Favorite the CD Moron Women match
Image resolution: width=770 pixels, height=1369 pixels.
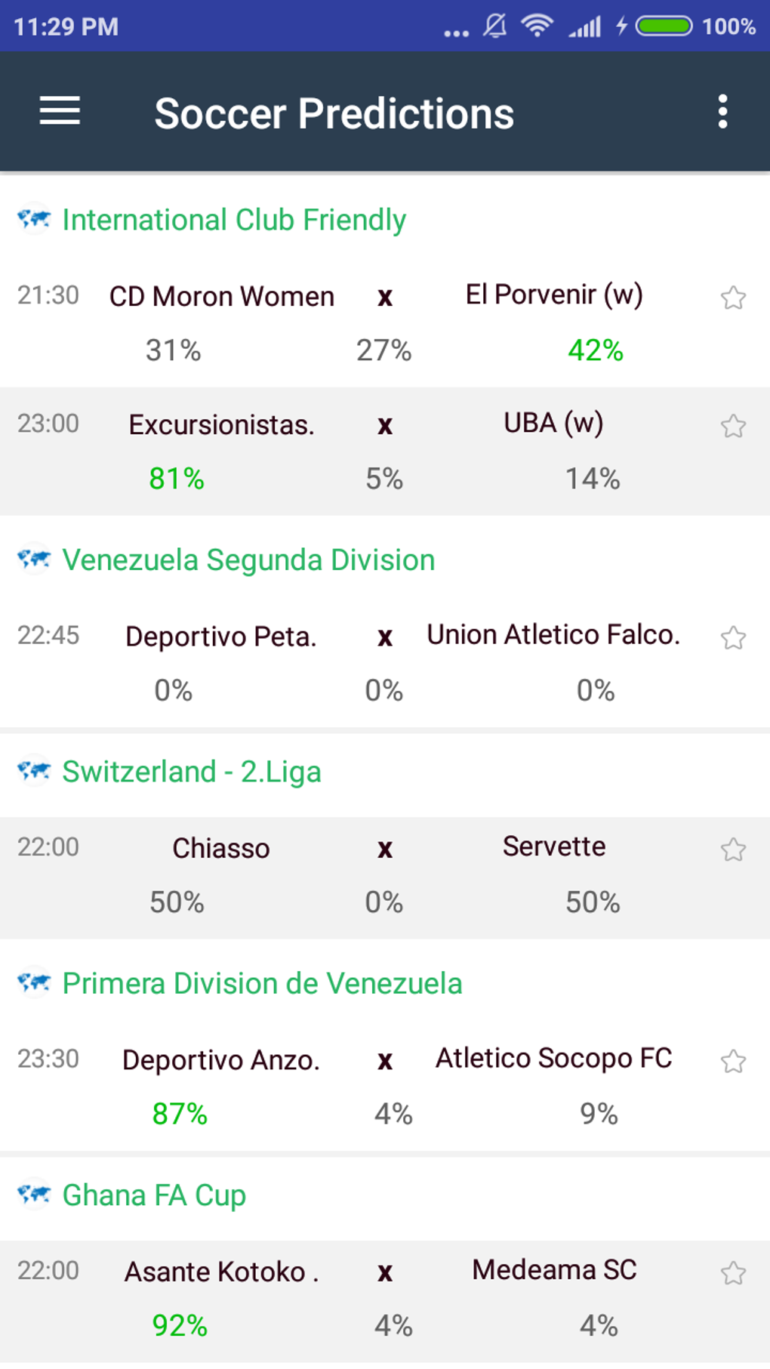733,298
